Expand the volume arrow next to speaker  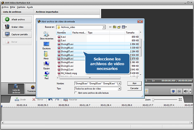click(x=190, y=91)
